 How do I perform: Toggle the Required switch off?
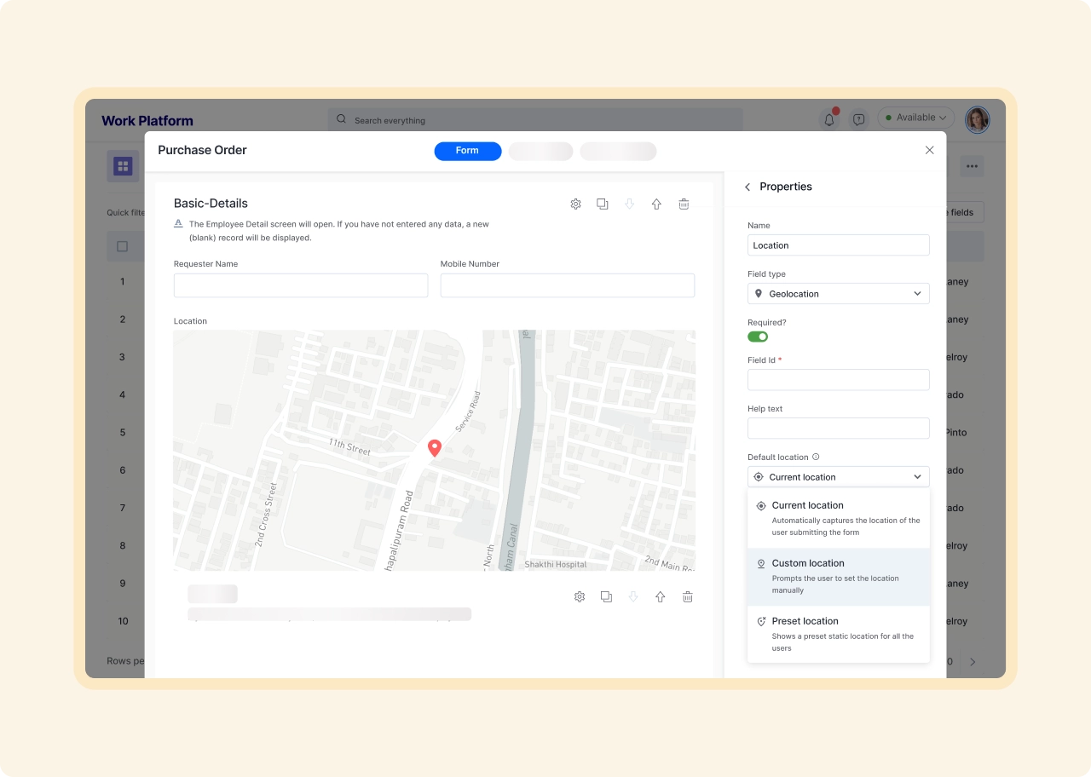coord(758,337)
